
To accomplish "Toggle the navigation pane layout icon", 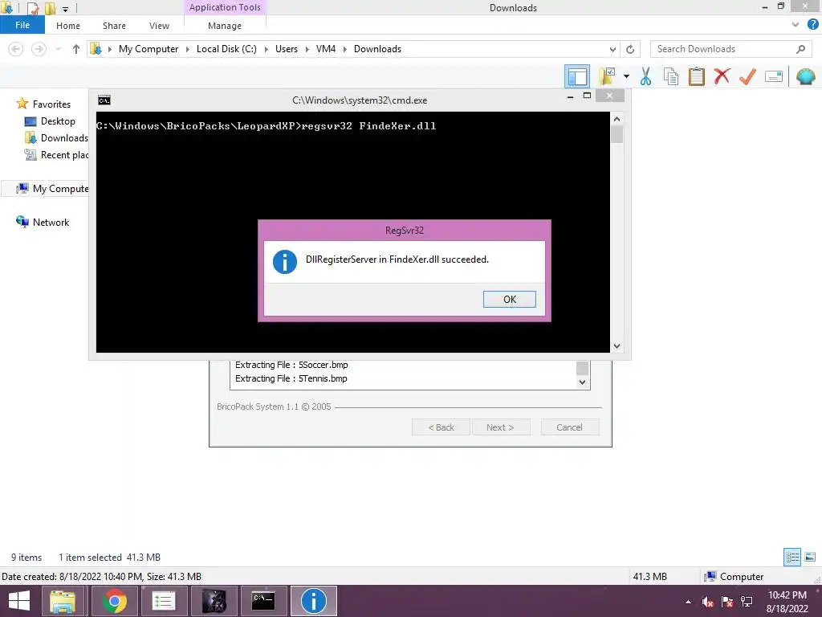I will coord(577,76).
